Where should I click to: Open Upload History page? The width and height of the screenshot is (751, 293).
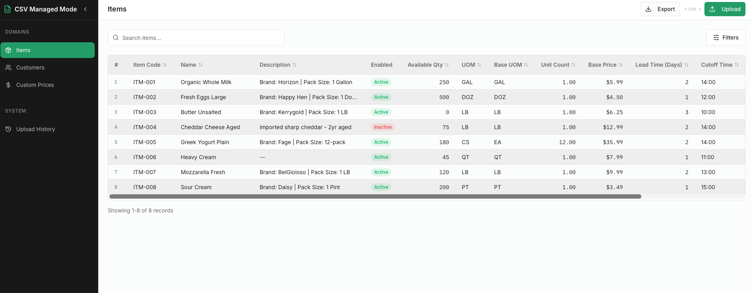tap(47, 129)
